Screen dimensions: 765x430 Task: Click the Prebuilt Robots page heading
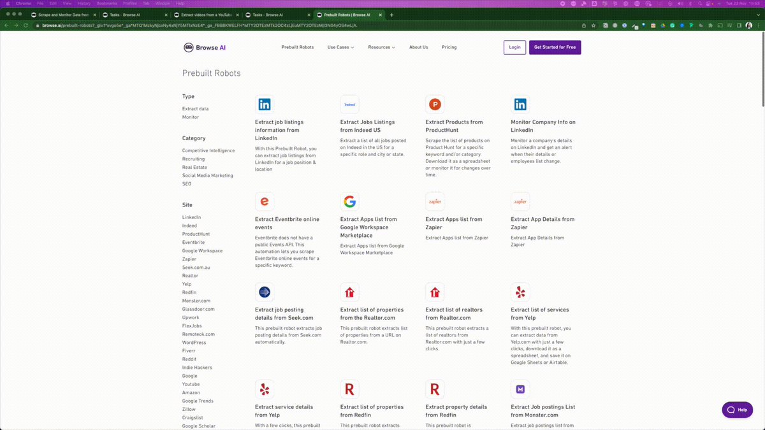click(212, 73)
